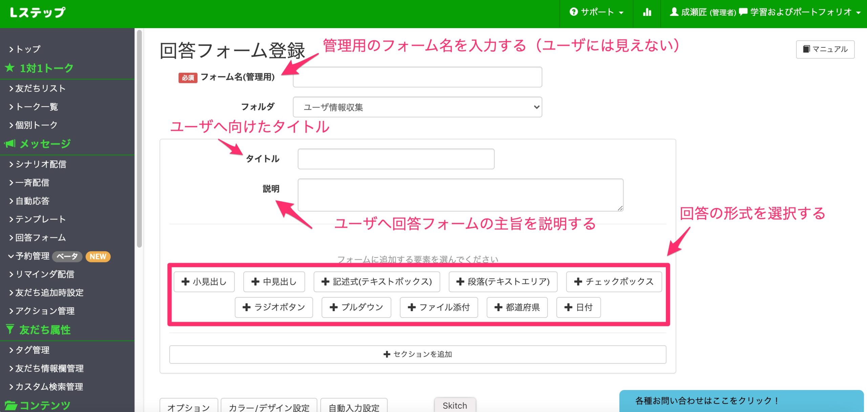Click the sidebar vertical scrollbar
867x412 pixels.
click(139, 139)
